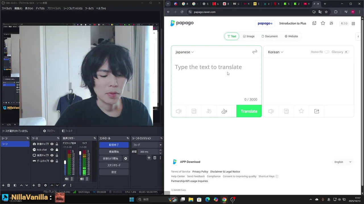Image resolution: width=364 pixels, height=204 pixels.
Task: Open virtual camera settings gear in OBS
Action: pos(126,158)
